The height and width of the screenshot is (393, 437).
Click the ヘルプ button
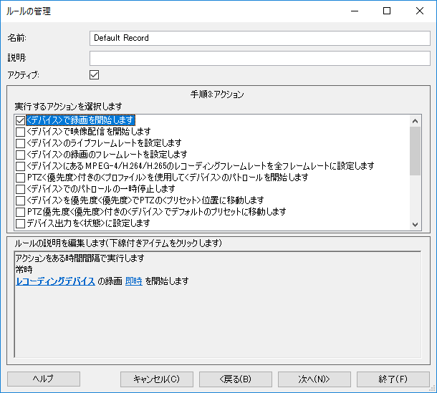[x=44, y=379]
